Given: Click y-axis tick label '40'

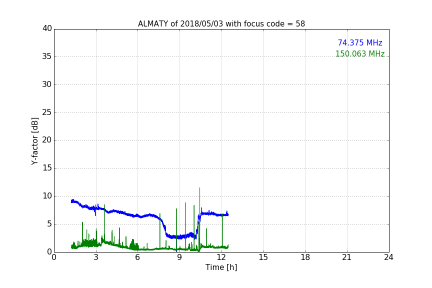Looking at the screenshot, I should pyautogui.click(x=47, y=28).
